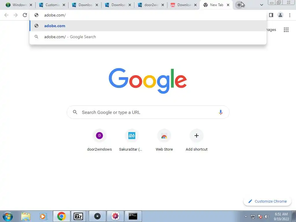Reload the page with the refresh icon
This screenshot has height=222, width=296.
(25, 15)
